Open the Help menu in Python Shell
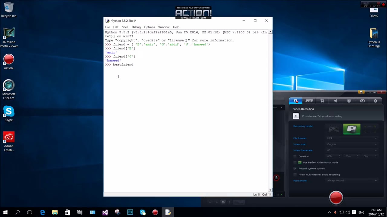The width and height of the screenshot is (387, 217). point(176,27)
